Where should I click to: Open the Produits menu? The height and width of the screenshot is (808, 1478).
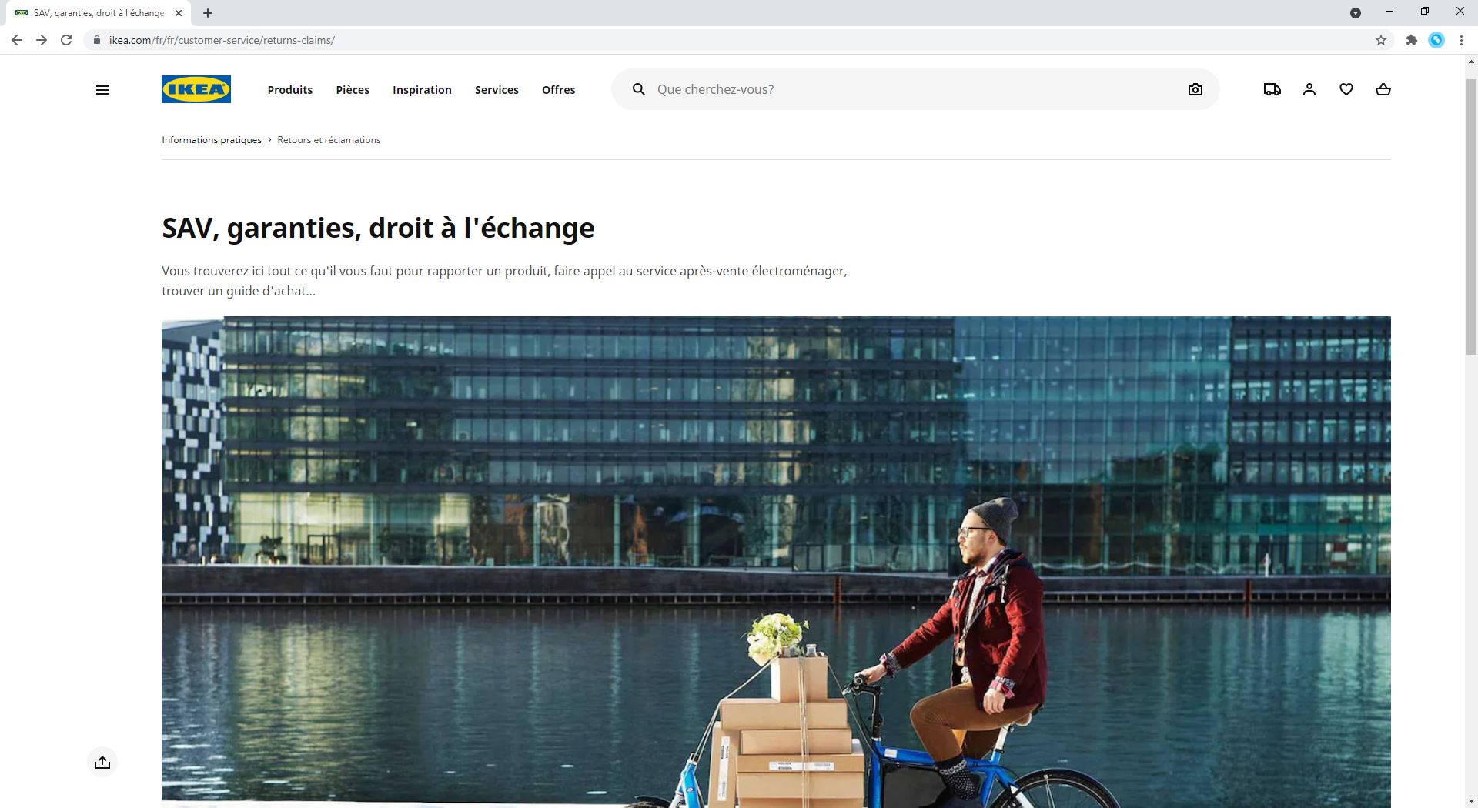pos(290,90)
